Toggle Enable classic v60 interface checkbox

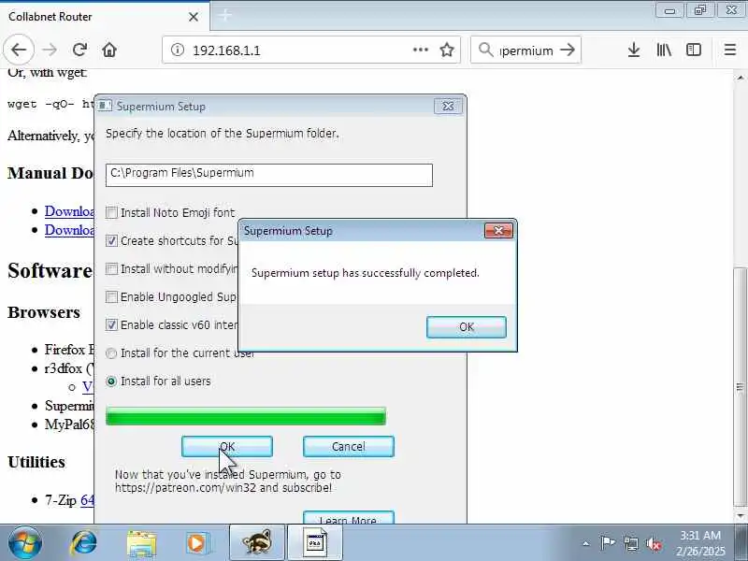coord(111,324)
